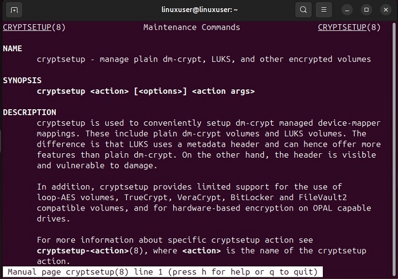Viewport: 398px width, 279px height.
Task: Click the top-left CRYPTSETUP(8) header
Action: (34, 27)
